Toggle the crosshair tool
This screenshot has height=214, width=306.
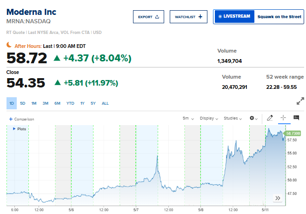(283, 118)
